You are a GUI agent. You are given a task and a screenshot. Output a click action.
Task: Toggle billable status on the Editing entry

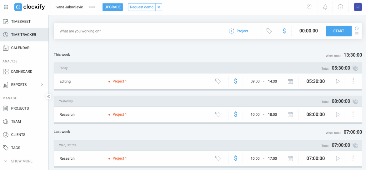point(236,81)
